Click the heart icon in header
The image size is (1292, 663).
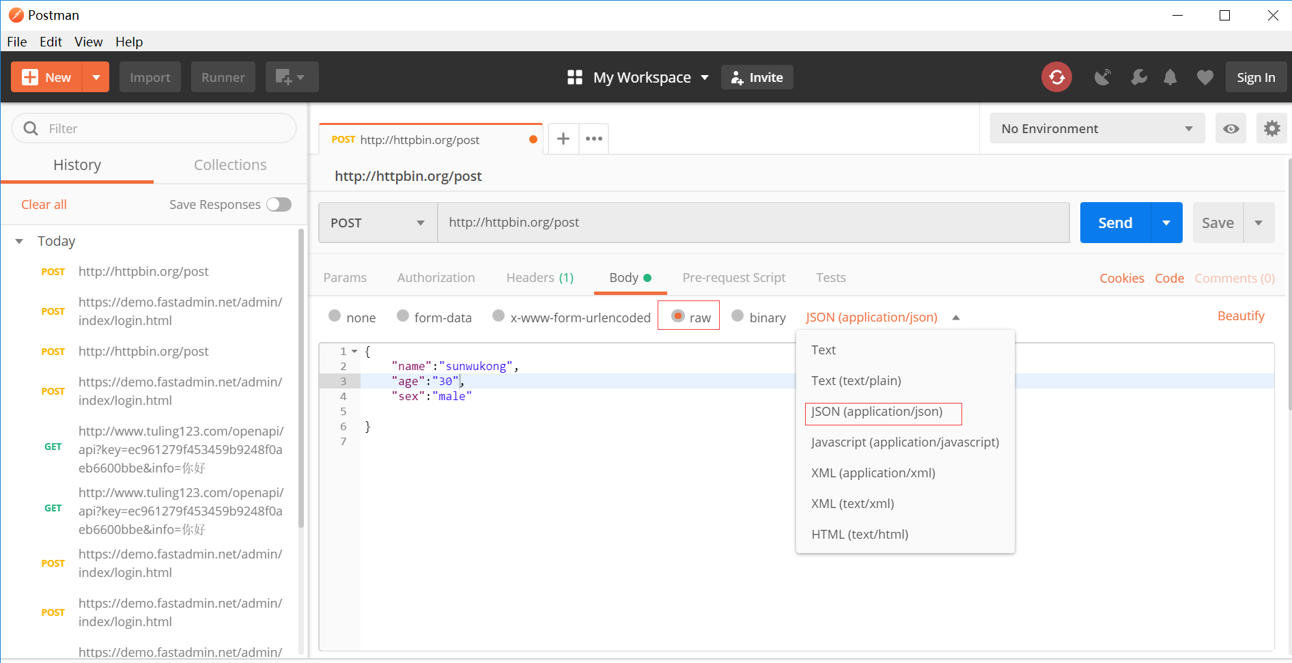pos(1205,77)
